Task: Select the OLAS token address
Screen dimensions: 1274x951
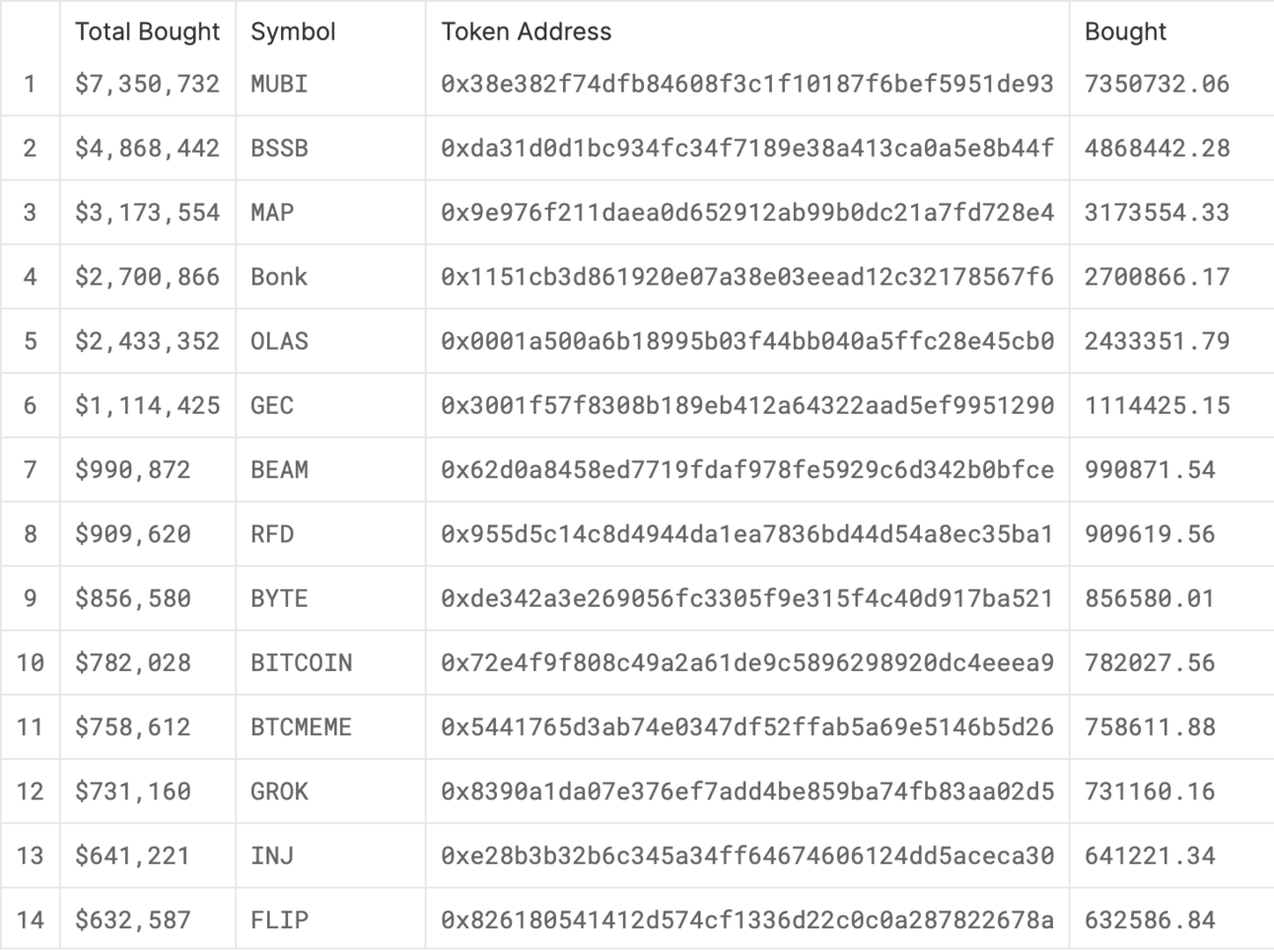Action: click(x=747, y=341)
